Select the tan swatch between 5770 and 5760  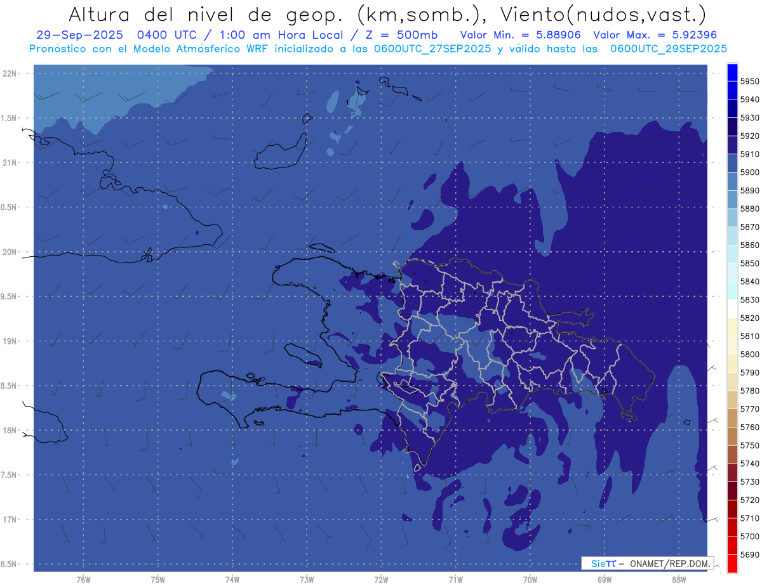(732, 418)
